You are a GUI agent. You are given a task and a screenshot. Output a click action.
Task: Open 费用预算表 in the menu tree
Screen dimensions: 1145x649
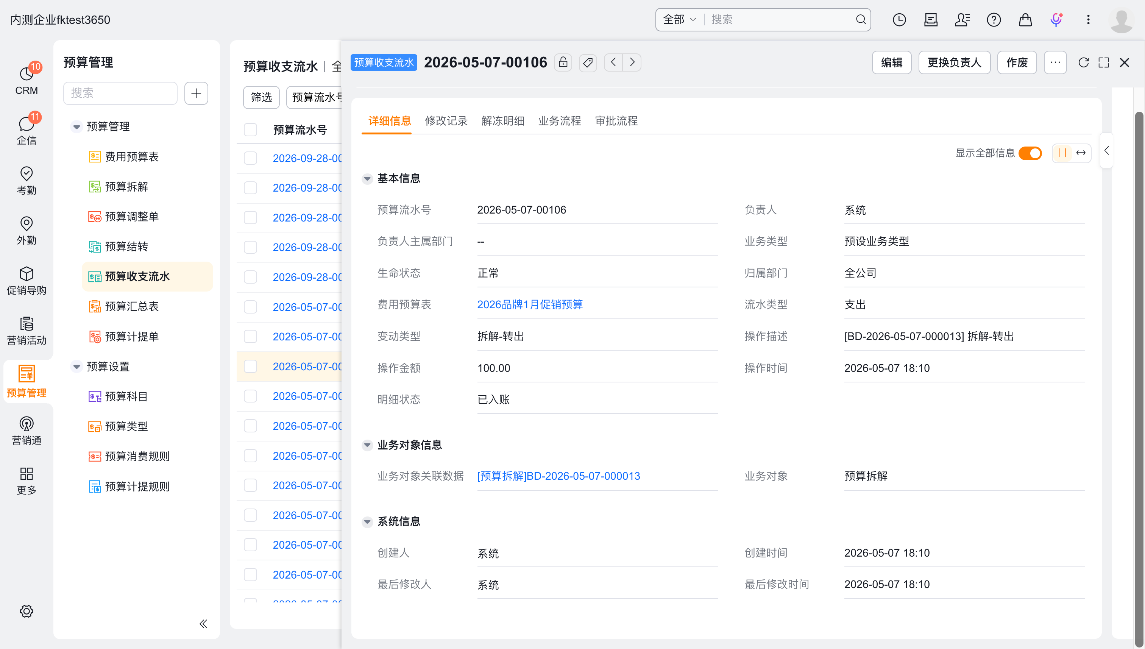(x=132, y=157)
